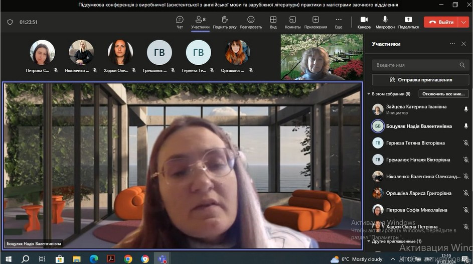Click Петрова С... avatar in top strip
The width and height of the screenshot is (473, 264).
tap(42, 53)
